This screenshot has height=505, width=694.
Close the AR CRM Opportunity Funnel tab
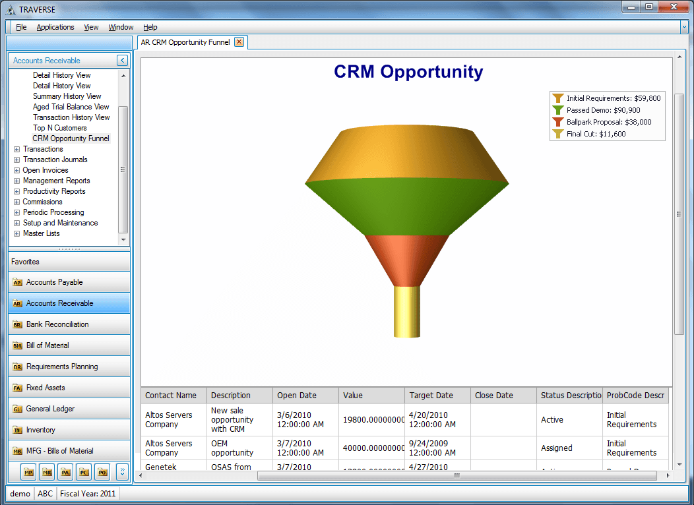coord(239,42)
